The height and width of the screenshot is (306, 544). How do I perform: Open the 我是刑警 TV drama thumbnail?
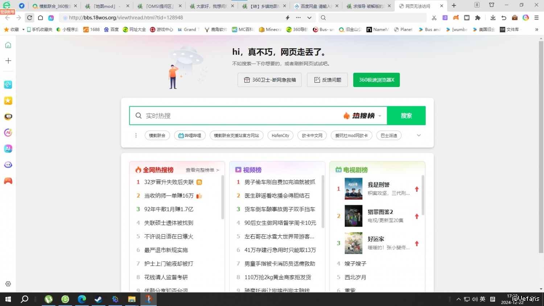[x=353, y=189]
